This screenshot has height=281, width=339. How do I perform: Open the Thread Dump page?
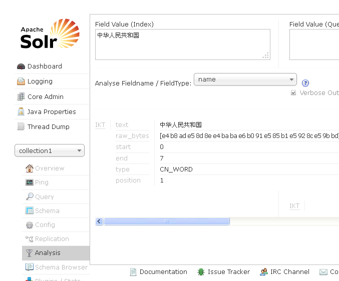(x=49, y=126)
